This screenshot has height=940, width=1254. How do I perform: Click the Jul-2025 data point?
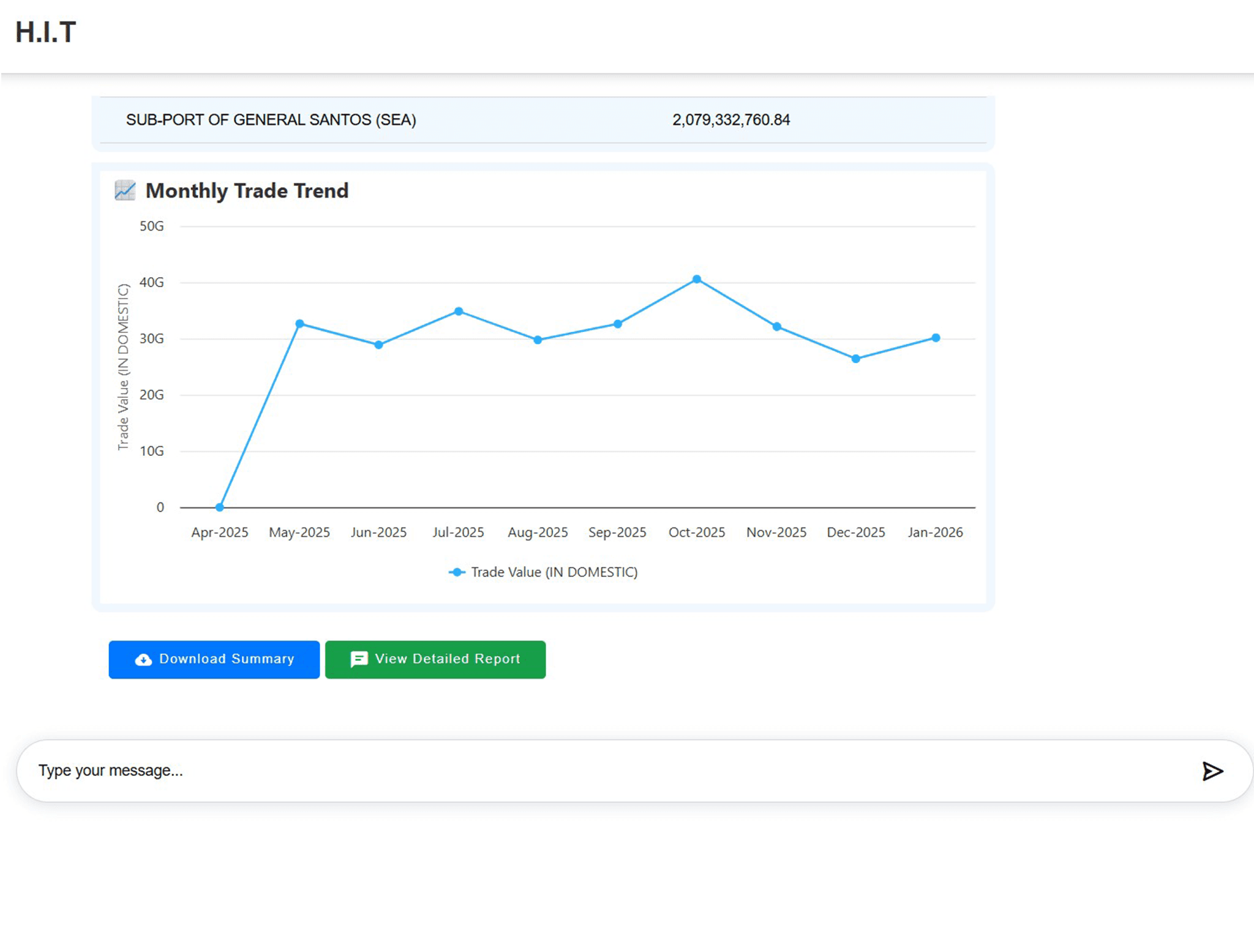pyautogui.click(x=459, y=311)
